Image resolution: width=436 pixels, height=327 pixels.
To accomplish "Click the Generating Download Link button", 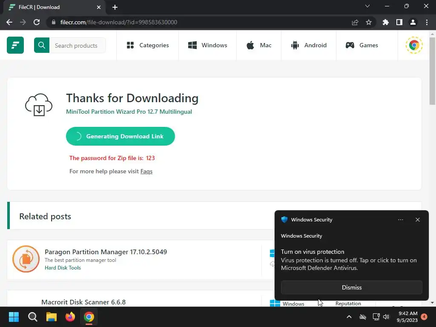I will point(120,136).
